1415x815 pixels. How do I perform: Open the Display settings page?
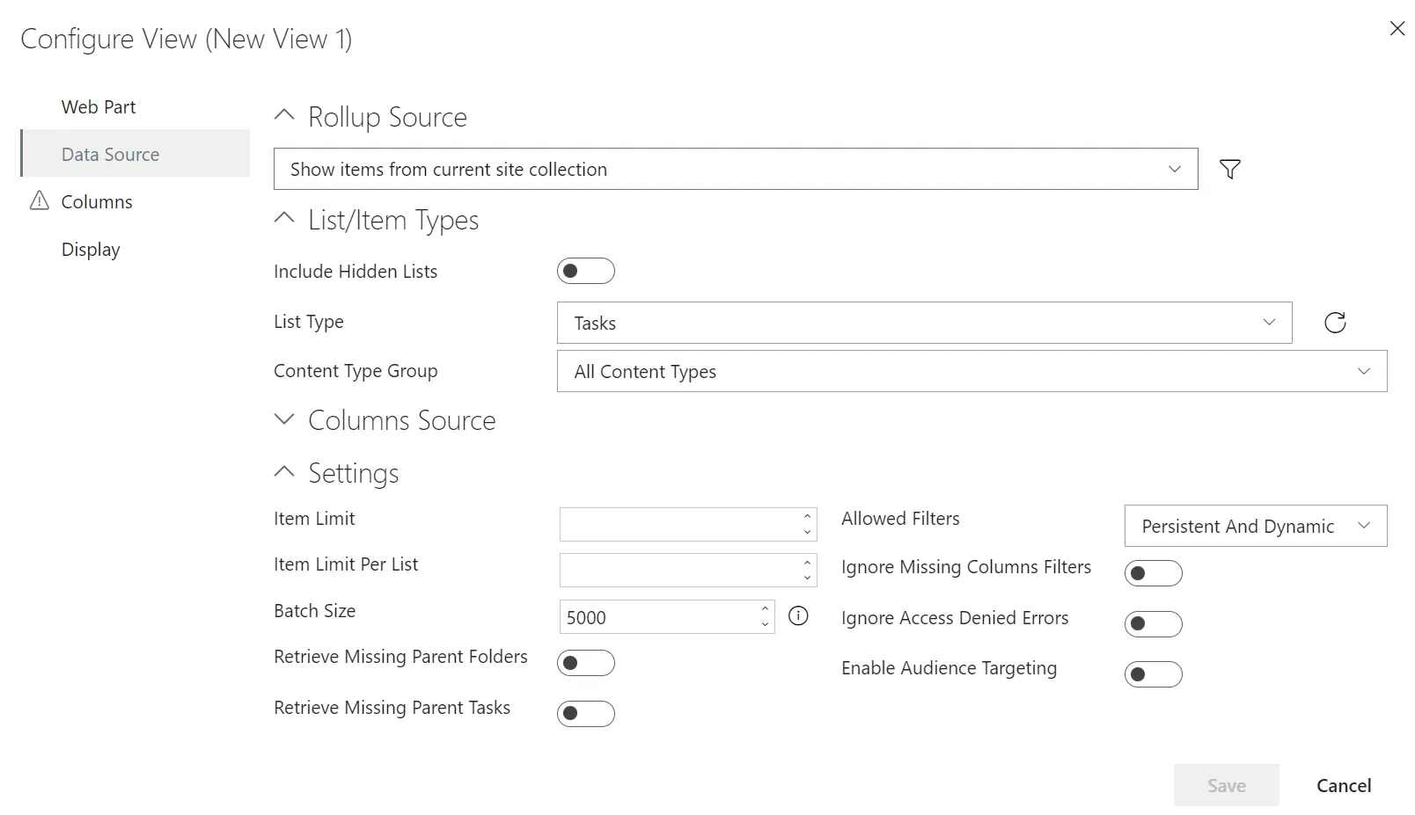coord(91,249)
